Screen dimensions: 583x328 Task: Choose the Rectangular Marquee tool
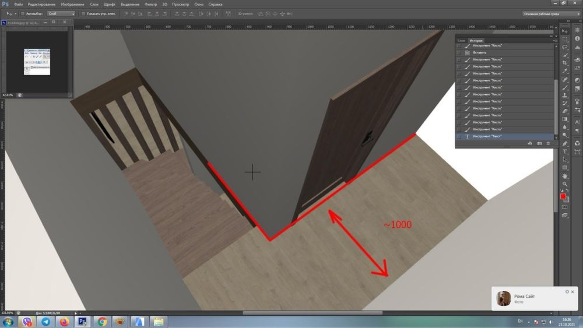click(x=565, y=38)
